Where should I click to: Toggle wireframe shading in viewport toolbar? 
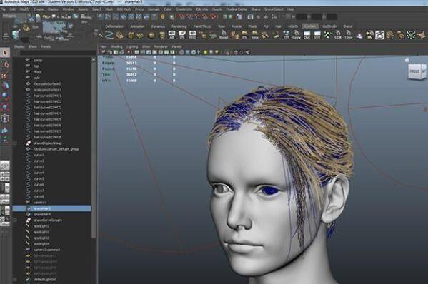[x=181, y=52]
